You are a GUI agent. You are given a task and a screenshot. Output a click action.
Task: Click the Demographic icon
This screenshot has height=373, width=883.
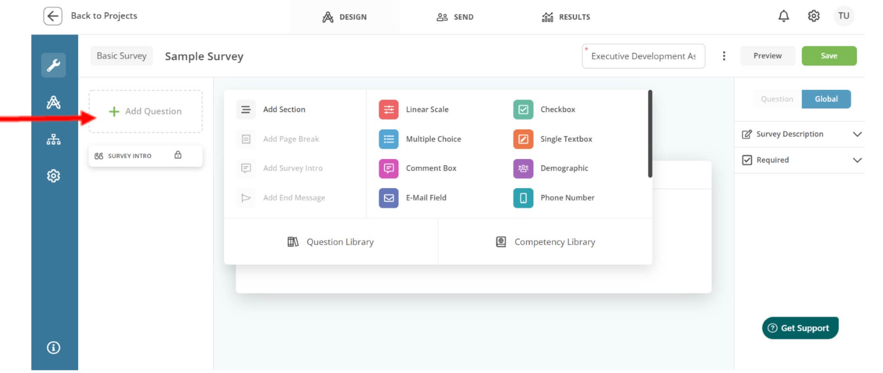click(x=523, y=168)
